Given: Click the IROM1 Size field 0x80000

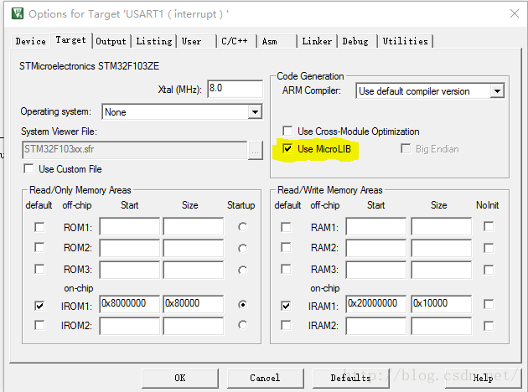Looking at the screenshot, I should (194, 304).
